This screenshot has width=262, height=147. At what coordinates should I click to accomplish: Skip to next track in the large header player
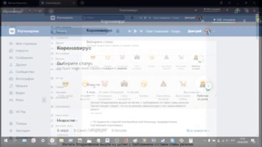pyautogui.click(x=141, y=31)
